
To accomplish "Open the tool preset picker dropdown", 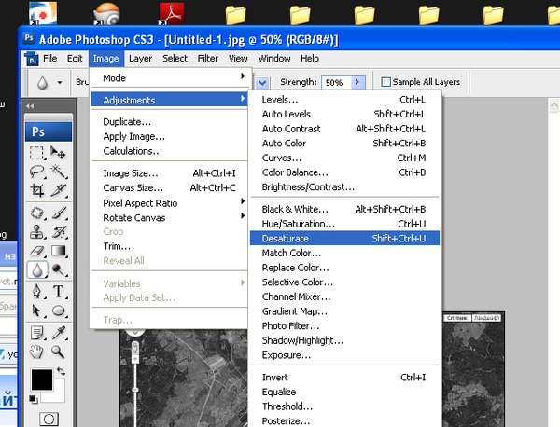I will point(60,82).
